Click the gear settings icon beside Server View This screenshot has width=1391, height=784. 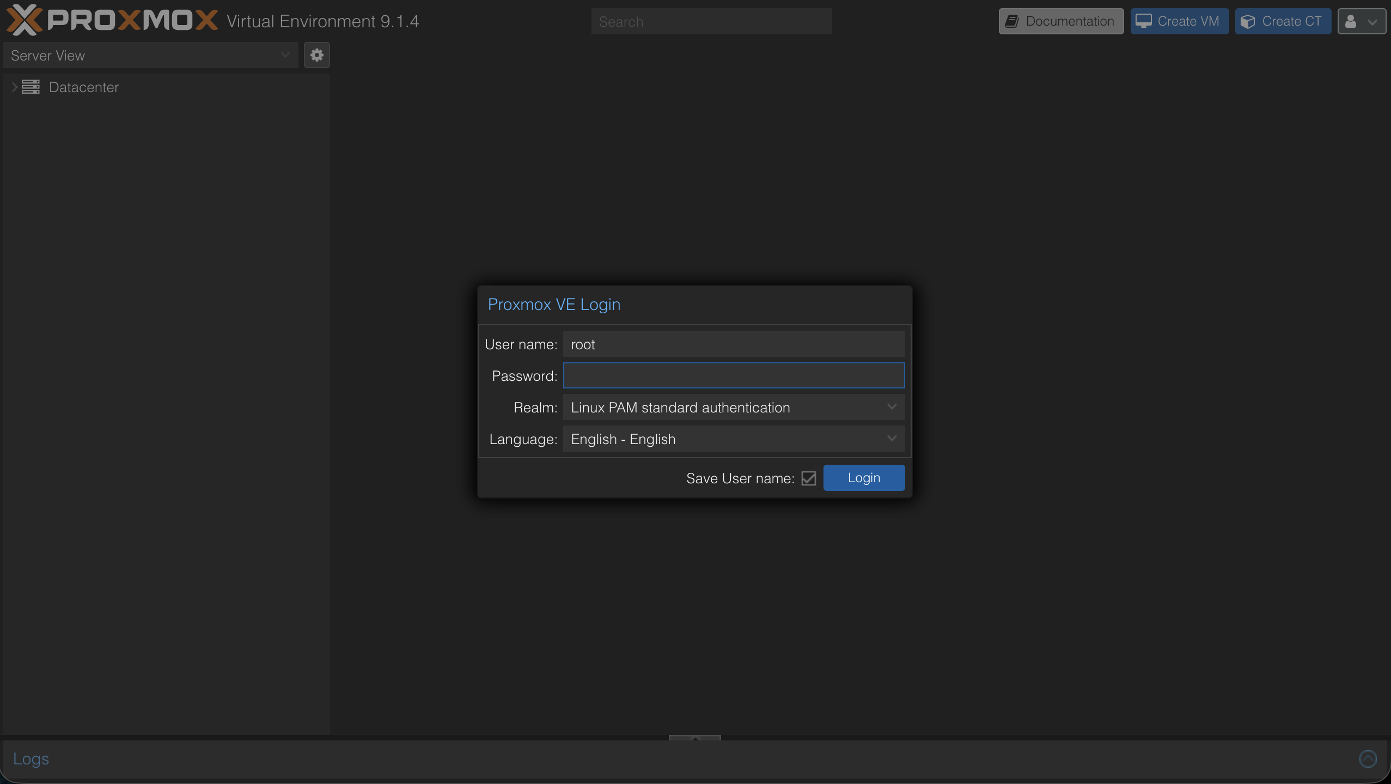pos(317,55)
